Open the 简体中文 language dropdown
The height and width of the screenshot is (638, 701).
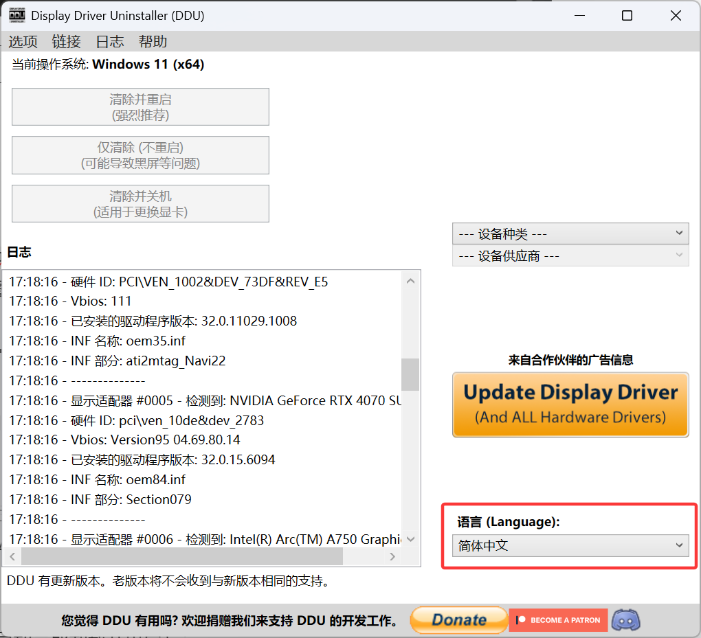(x=570, y=545)
